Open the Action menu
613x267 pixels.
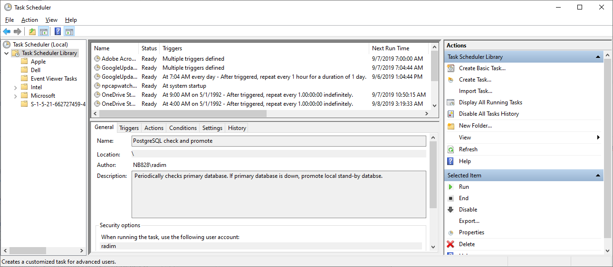click(x=29, y=20)
